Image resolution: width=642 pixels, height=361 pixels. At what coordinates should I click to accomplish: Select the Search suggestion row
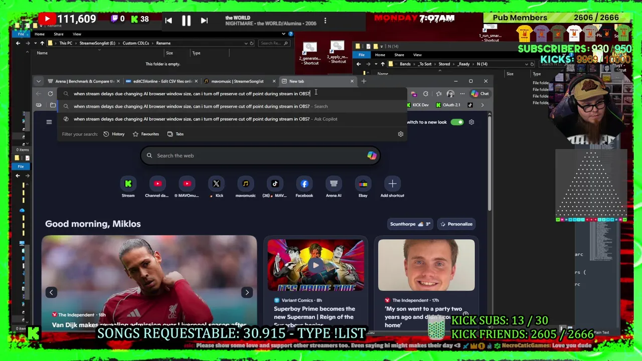pos(233,106)
